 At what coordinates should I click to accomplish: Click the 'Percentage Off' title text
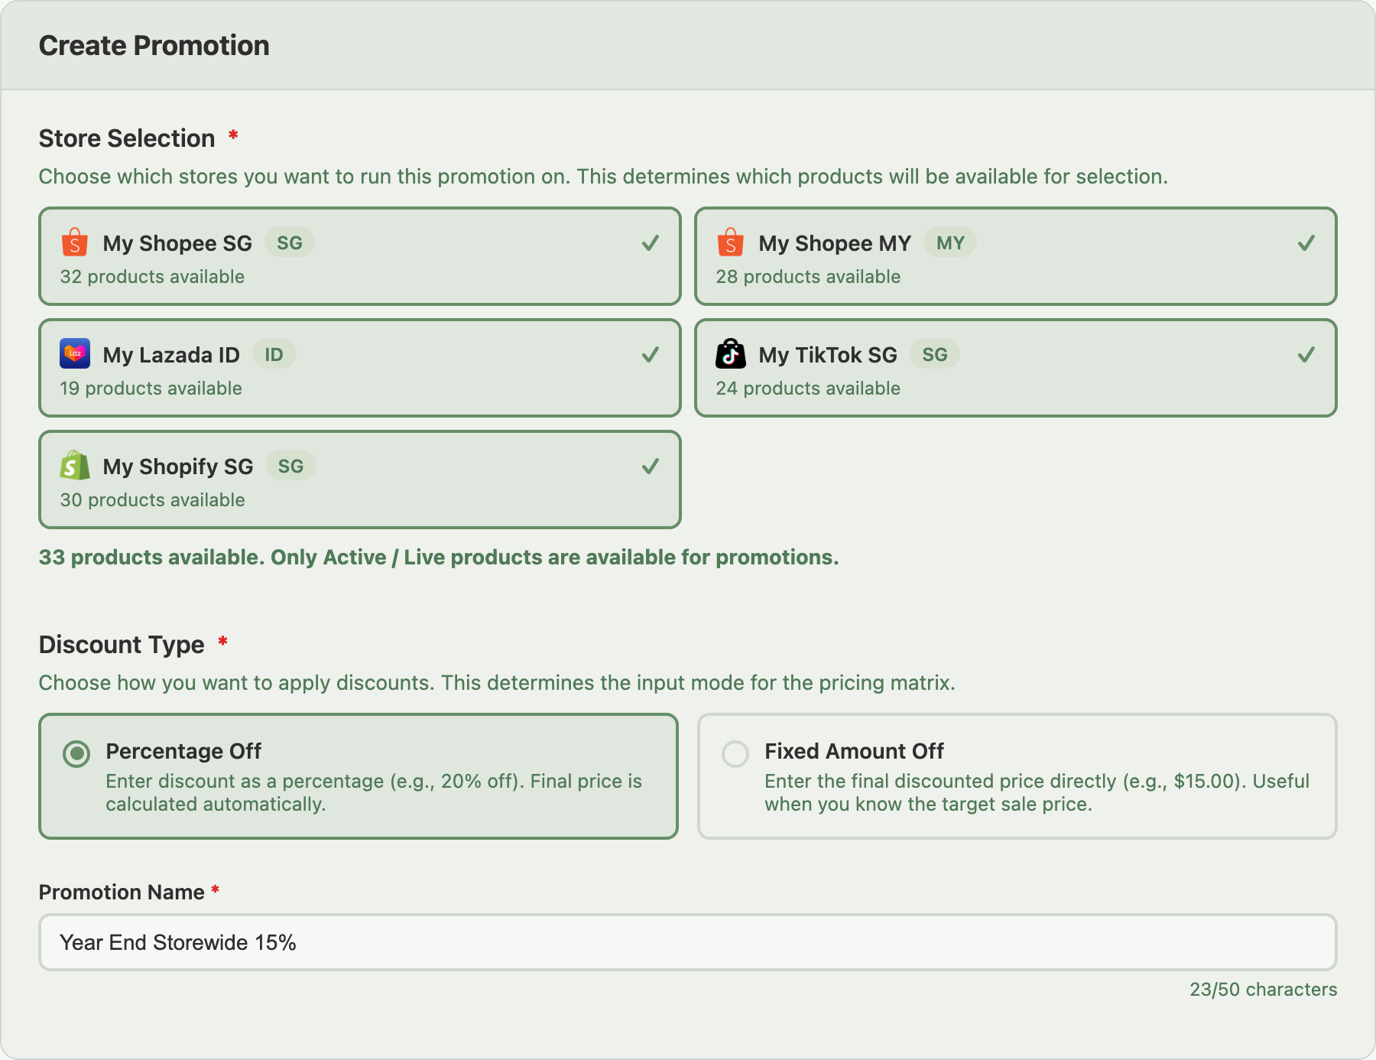[183, 751]
